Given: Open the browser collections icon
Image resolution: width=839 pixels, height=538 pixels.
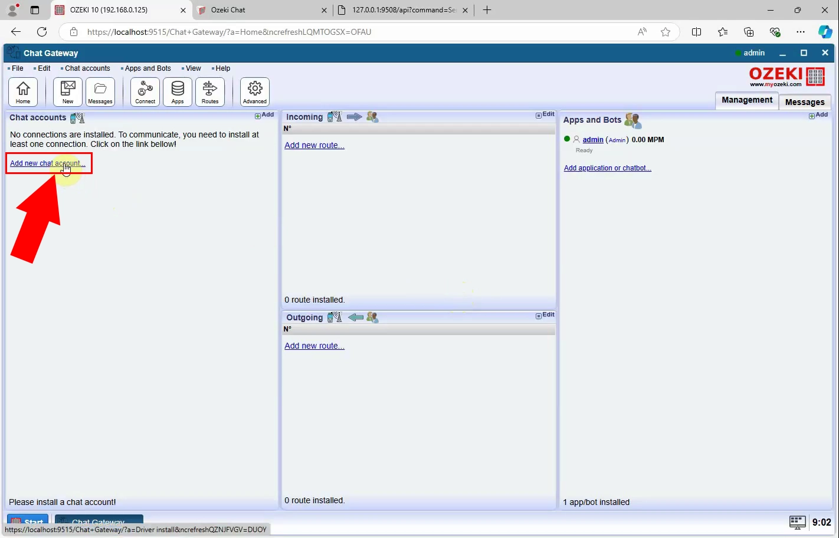Looking at the screenshot, I should click(x=749, y=32).
